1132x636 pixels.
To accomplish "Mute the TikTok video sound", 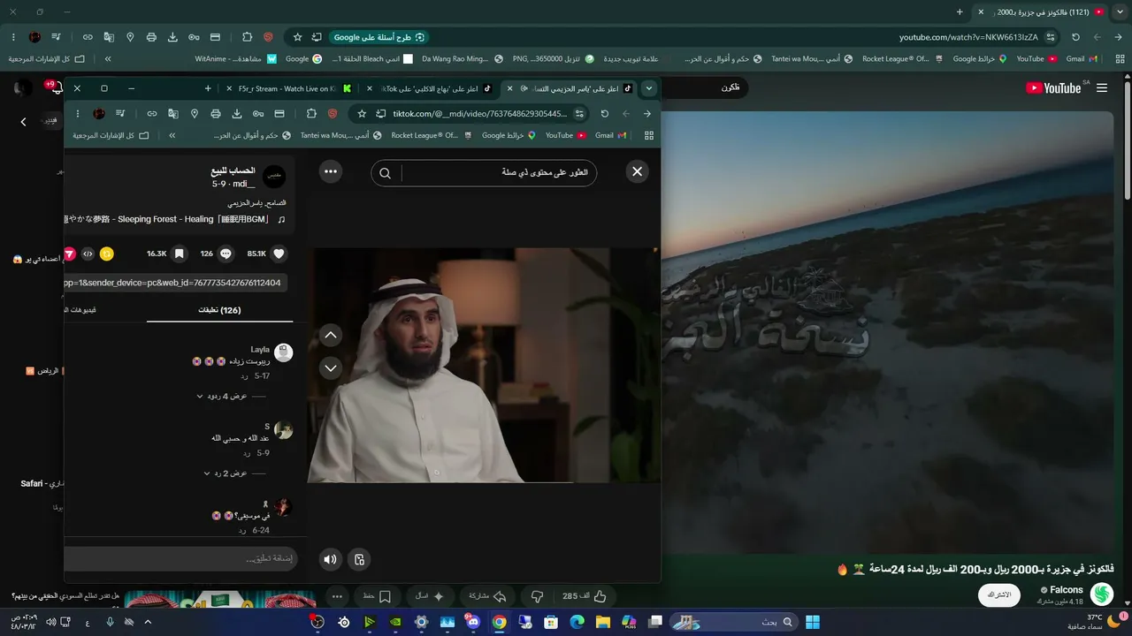I will (x=330, y=559).
